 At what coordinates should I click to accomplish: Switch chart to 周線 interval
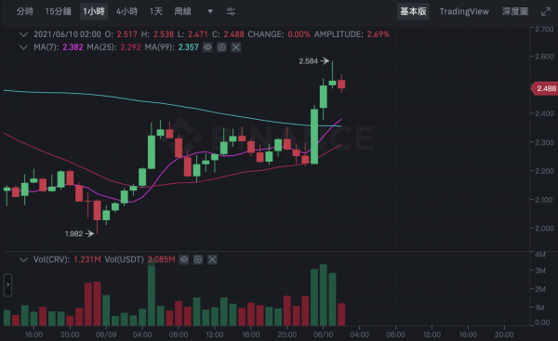tap(182, 11)
